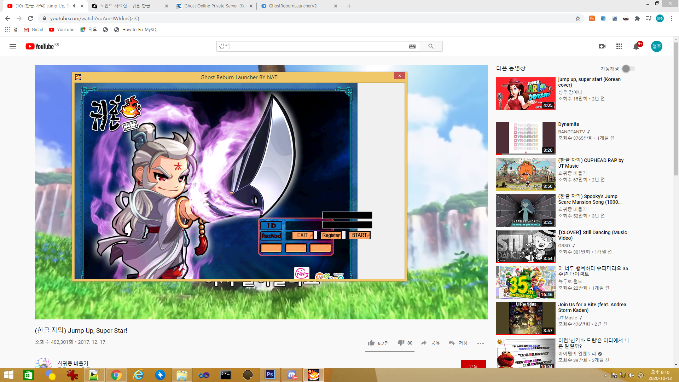This screenshot has height=382, width=679.
Task: Open the notifications bell
Action: 636,46
